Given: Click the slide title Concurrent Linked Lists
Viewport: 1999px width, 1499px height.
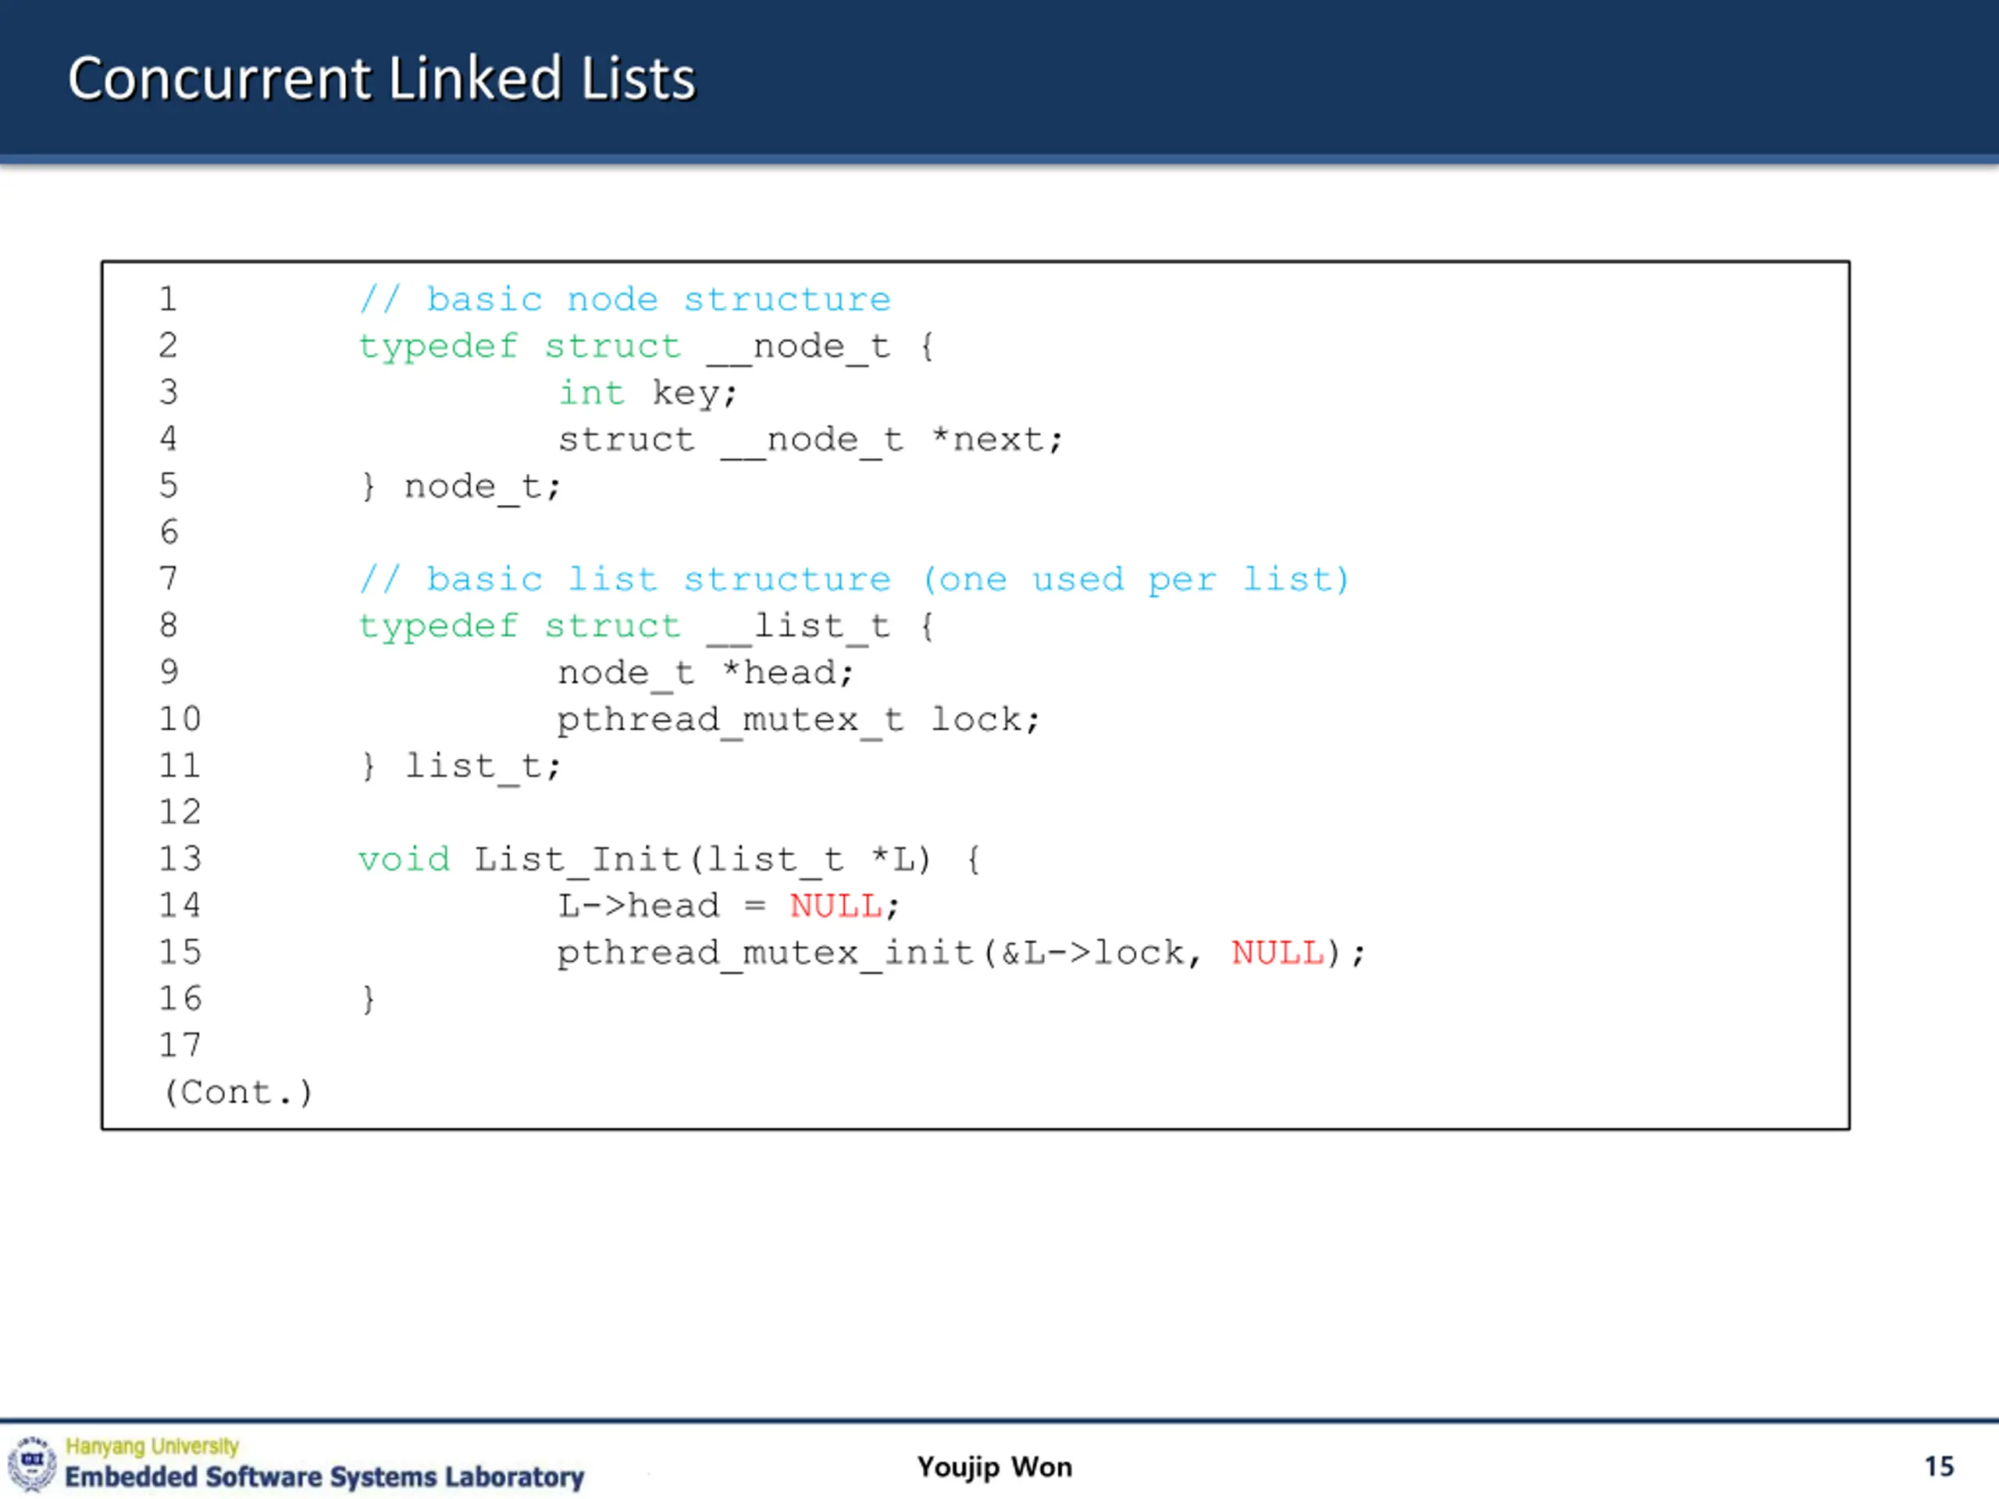Looking at the screenshot, I should tap(380, 79).
